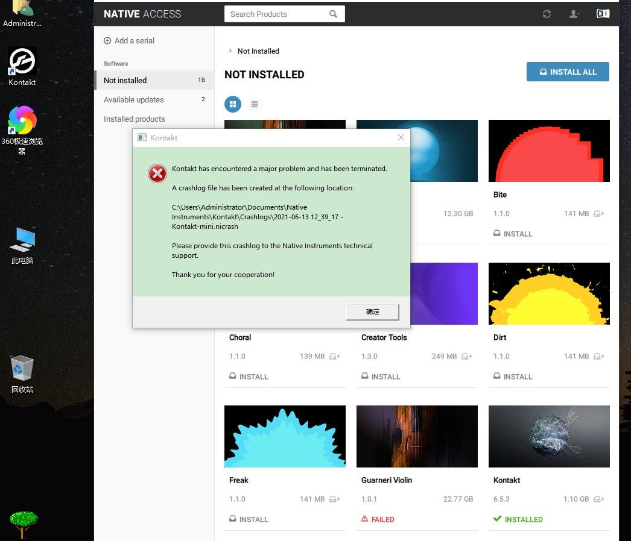Image resolution: width=631 pixels, height=541 pixels.
Task: Switch to list view layout
Action: (255, 104)
